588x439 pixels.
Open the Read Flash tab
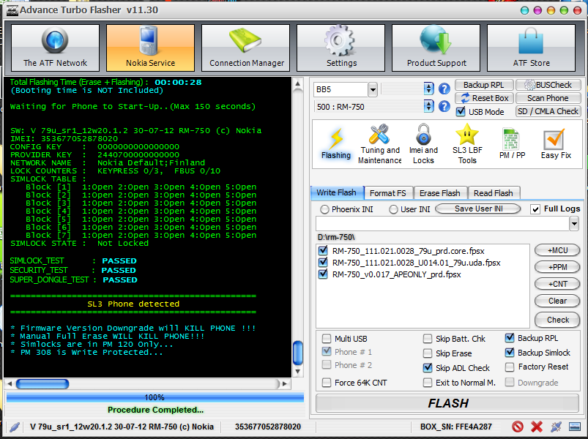(x=494, y=193)
